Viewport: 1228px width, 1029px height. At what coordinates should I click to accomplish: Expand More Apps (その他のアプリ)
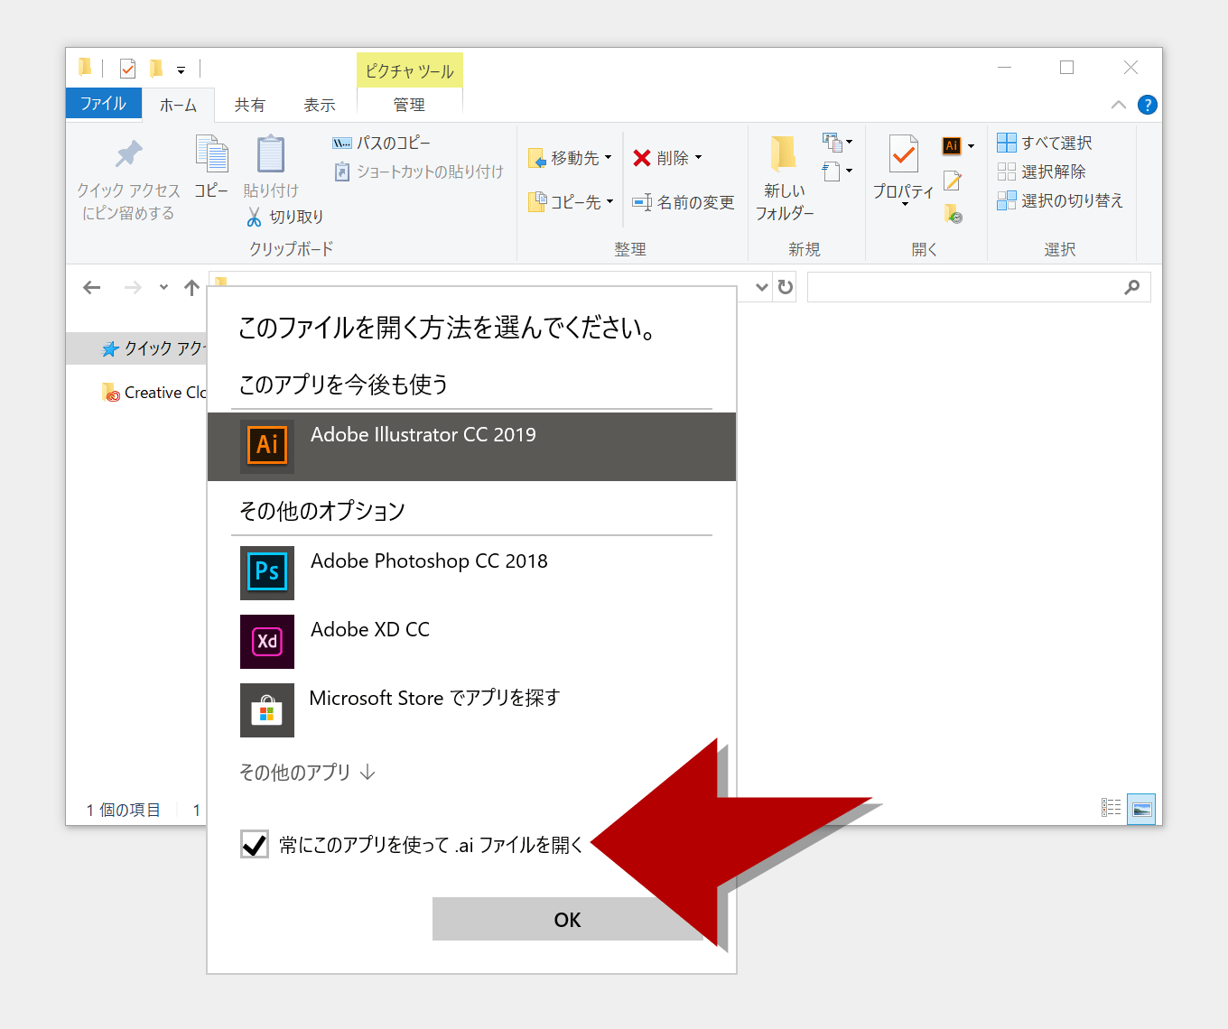tap(307, 773)
